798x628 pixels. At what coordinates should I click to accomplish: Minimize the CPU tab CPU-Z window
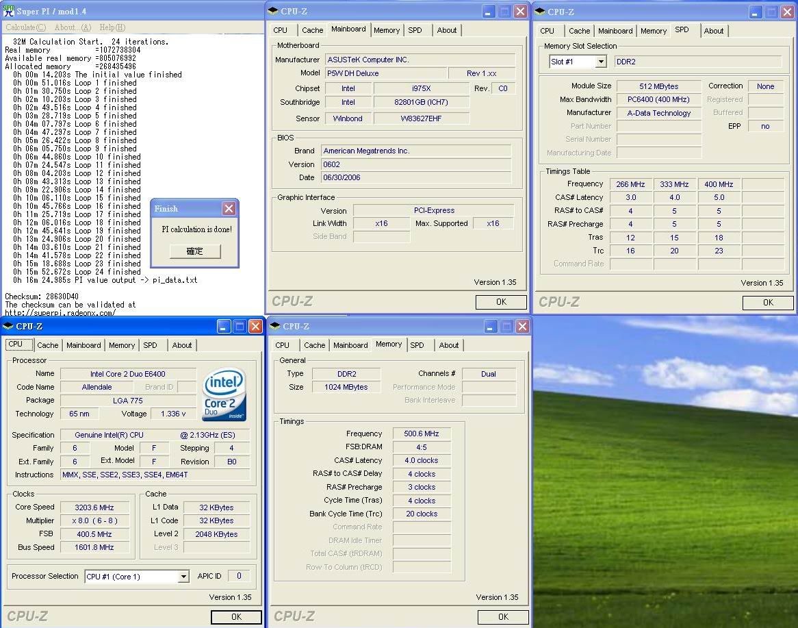pos(223,327)
